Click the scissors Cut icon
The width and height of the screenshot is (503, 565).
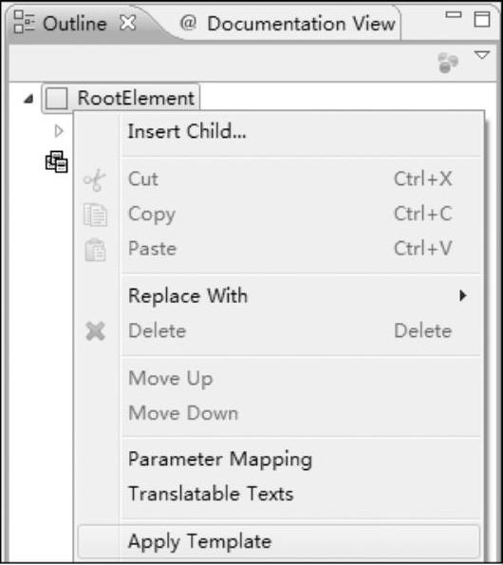[x=95, y=179]
